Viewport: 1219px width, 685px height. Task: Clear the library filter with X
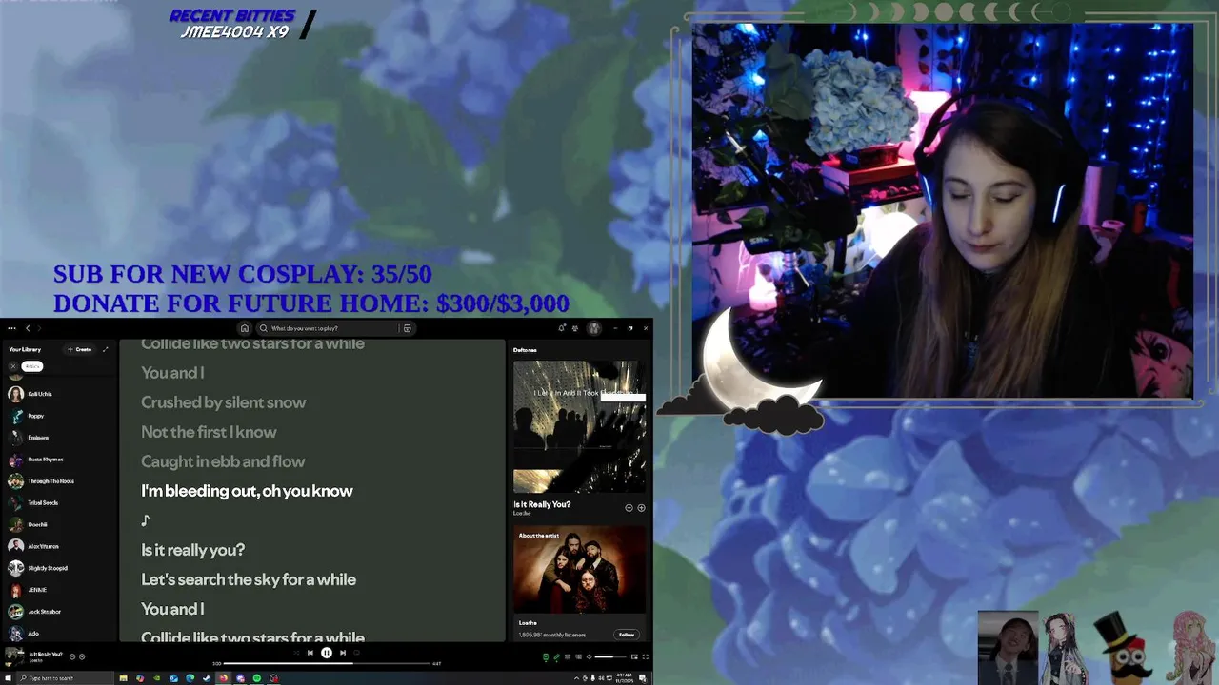(x=13, y=366)
